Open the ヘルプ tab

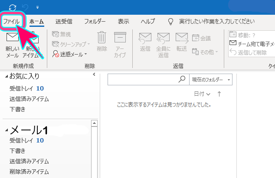click(x=148, y=22)
